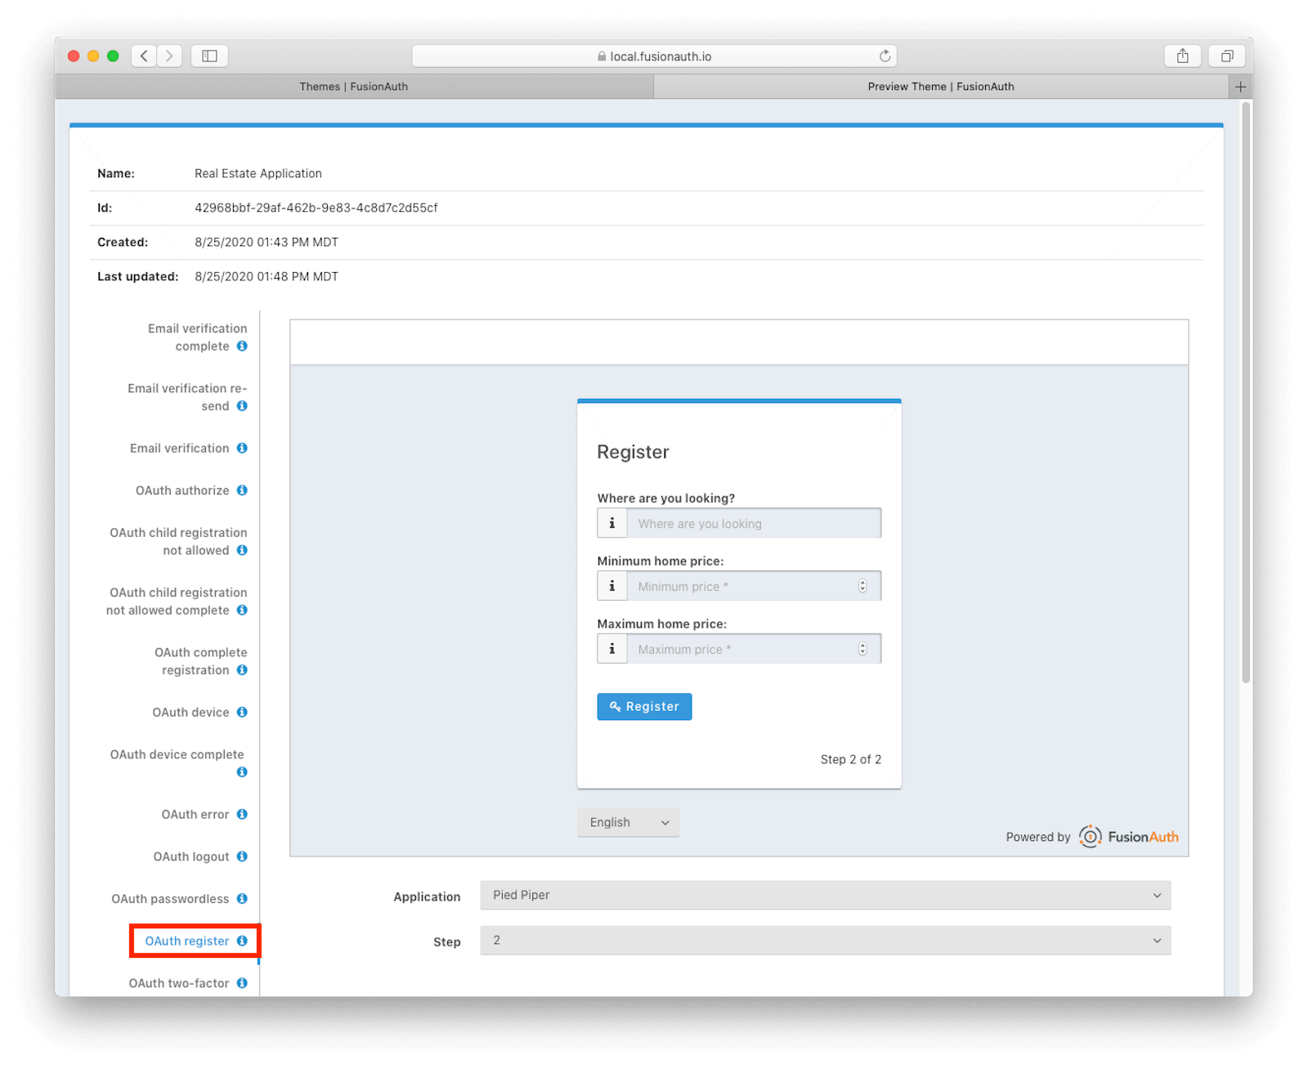Image resolution: width=1308 pixels, height=1069 pixels.
Task: Select the OAuth authorize template
Action: (182, 490)
